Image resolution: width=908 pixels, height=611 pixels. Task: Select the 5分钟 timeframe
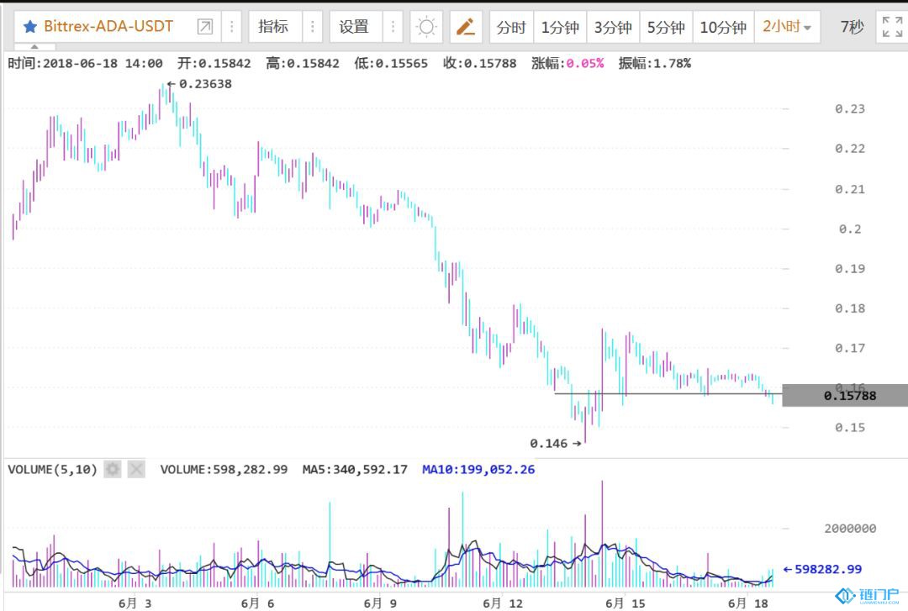tap(665, 27)
